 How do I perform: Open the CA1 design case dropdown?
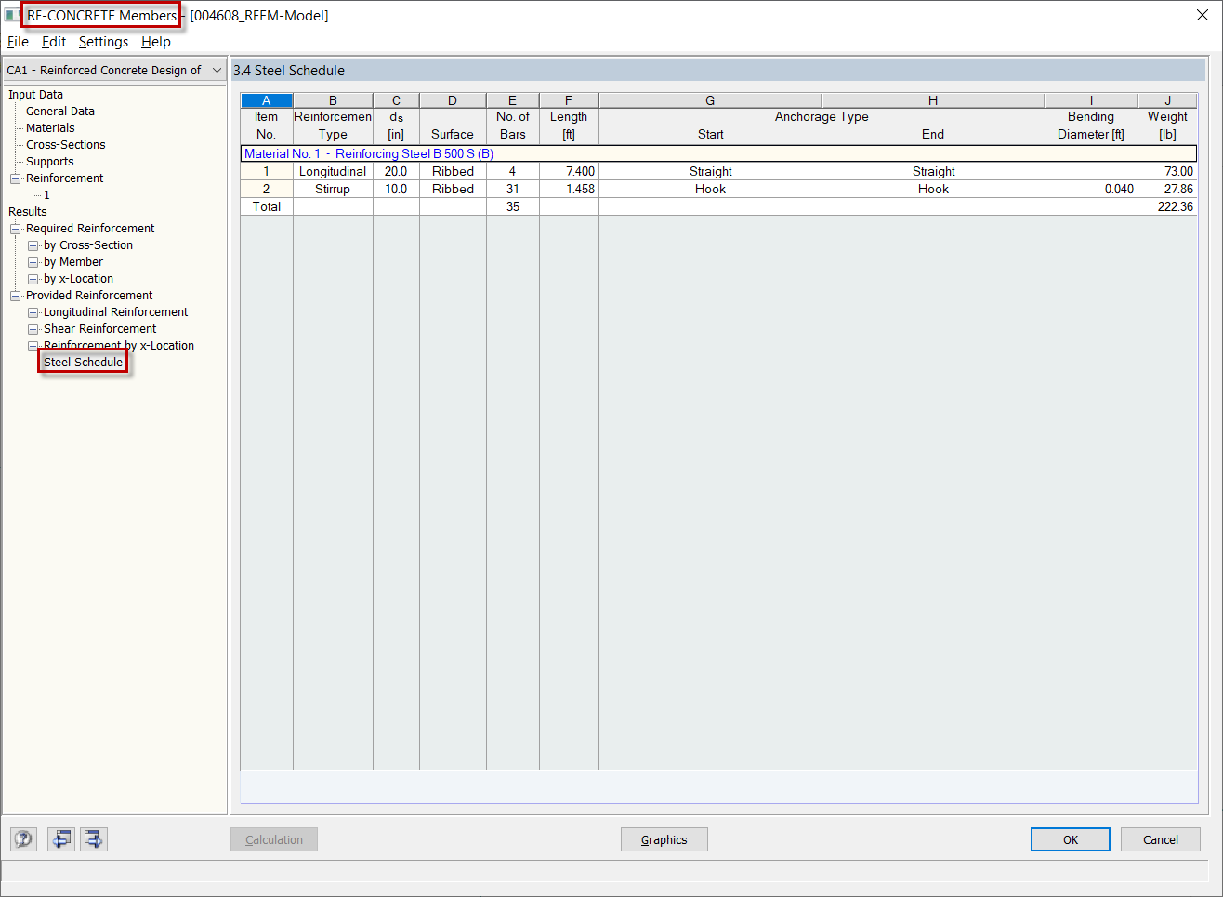(x=217, y=70)
